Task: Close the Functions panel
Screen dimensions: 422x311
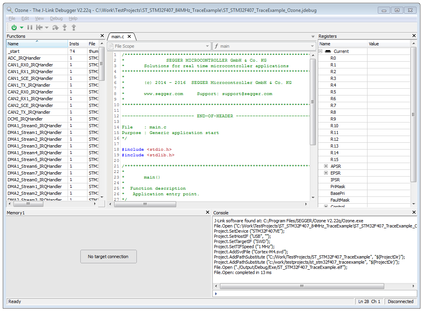Action: coord(102,36)
